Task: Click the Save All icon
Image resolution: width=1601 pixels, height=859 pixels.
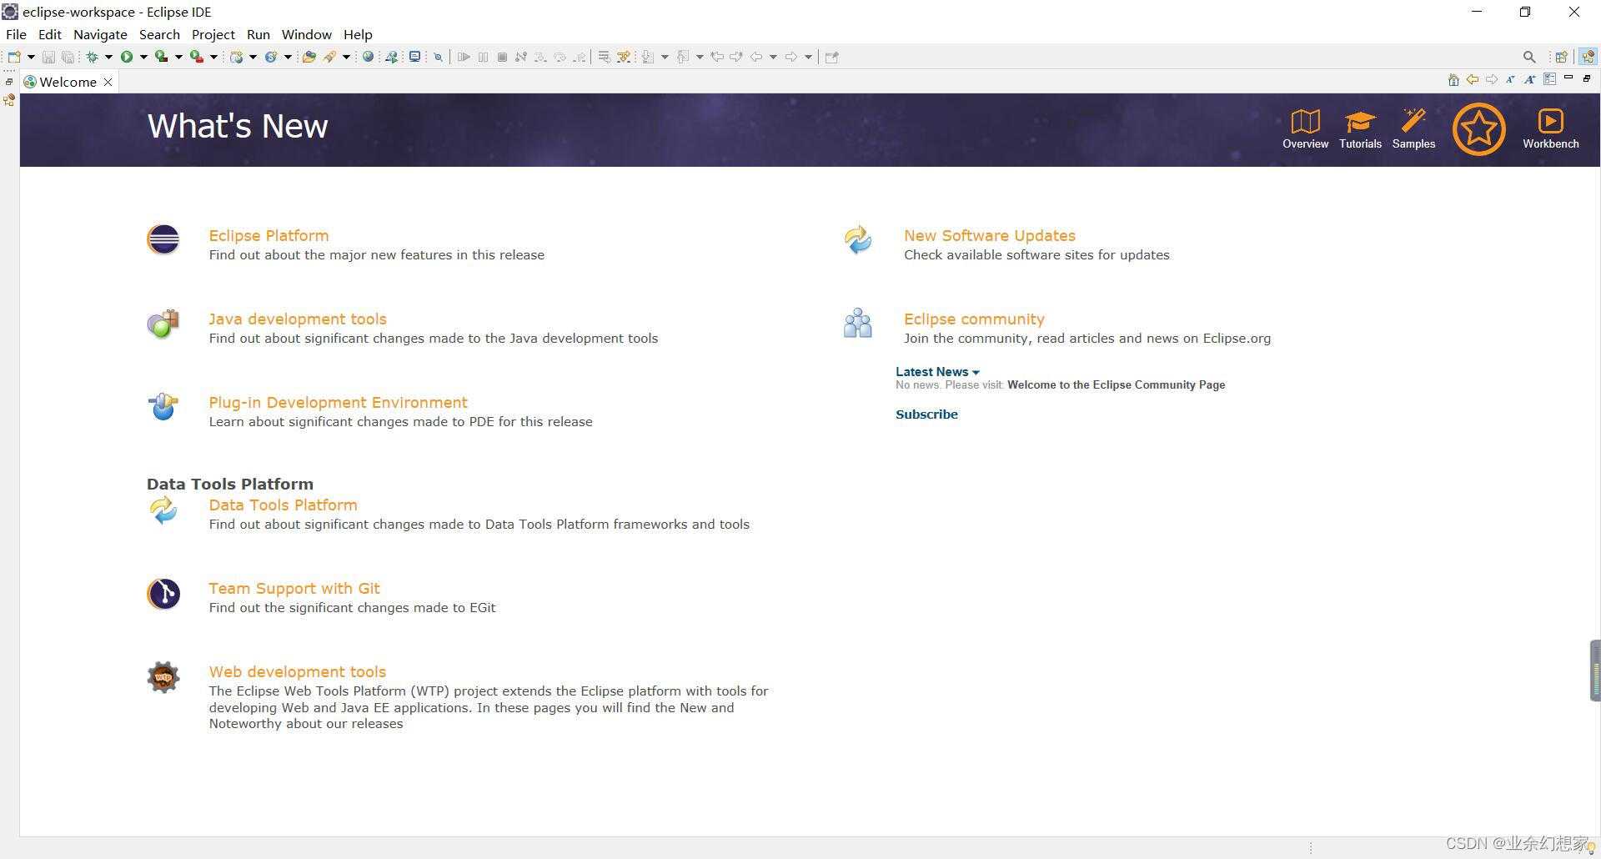Action: click(68, 57)
